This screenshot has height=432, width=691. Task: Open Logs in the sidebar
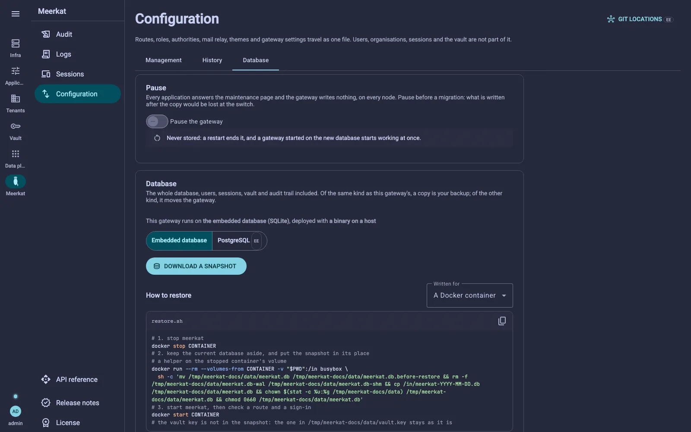pos(78,54)
